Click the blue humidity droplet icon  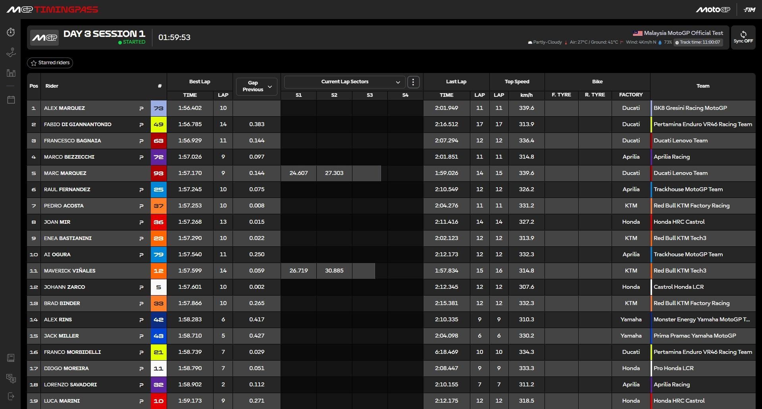[x=660, y=42]
